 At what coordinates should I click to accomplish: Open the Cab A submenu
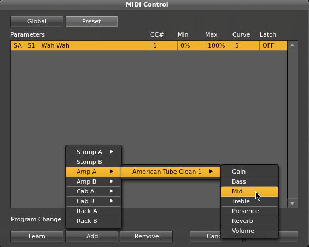click(x=93, y=191)
